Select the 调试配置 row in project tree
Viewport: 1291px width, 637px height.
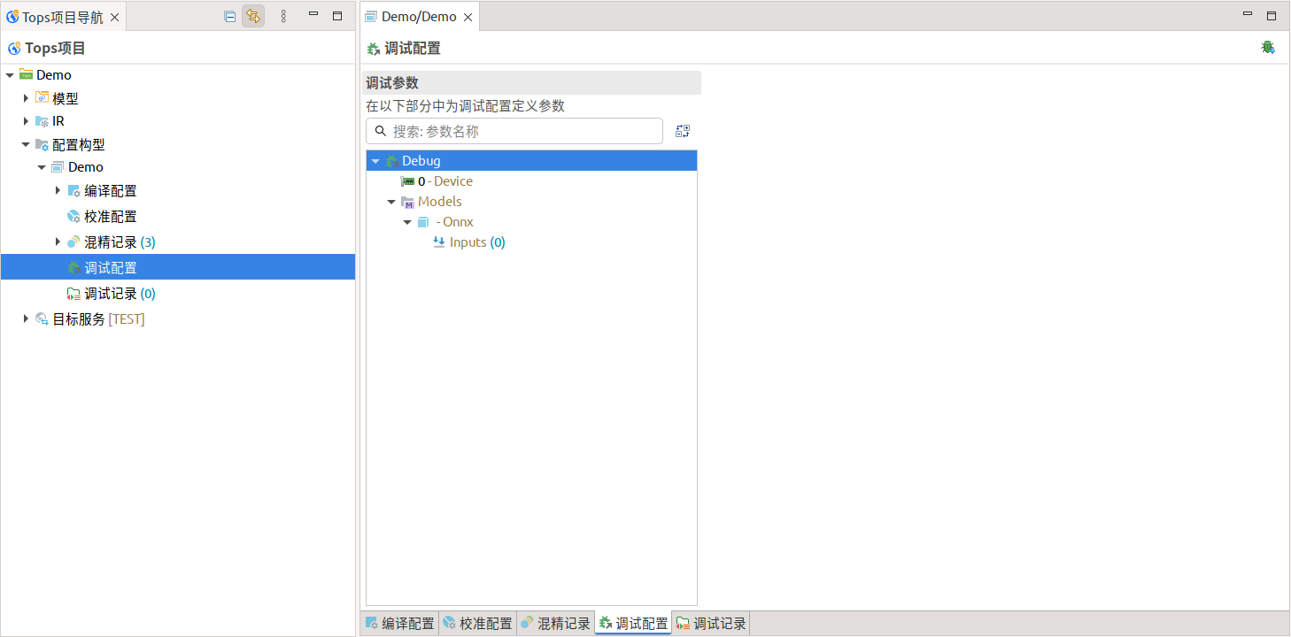pyautogui.click(x=178, y=267)
